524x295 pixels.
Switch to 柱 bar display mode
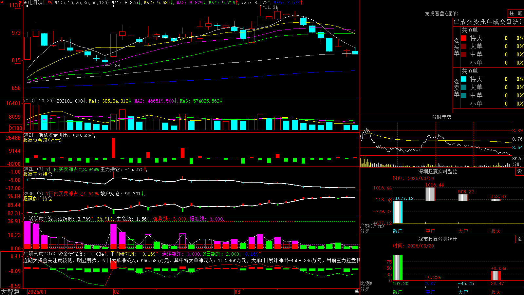(x=512, y=13)
